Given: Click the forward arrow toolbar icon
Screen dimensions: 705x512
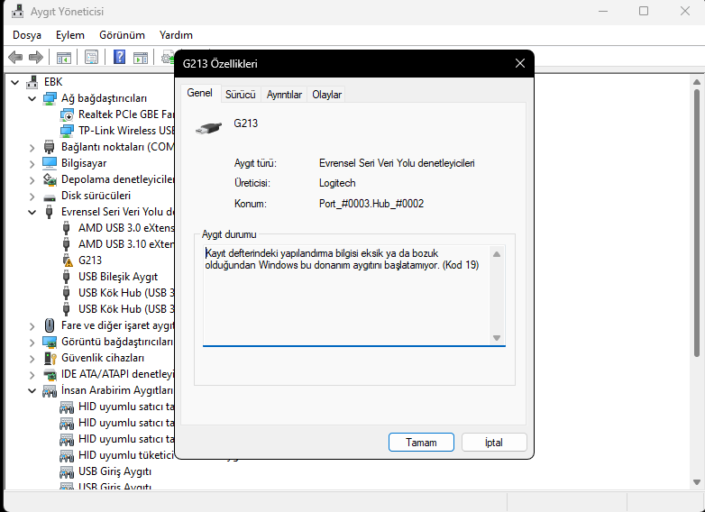Looking at the screenshot, I should click(35, 57).
